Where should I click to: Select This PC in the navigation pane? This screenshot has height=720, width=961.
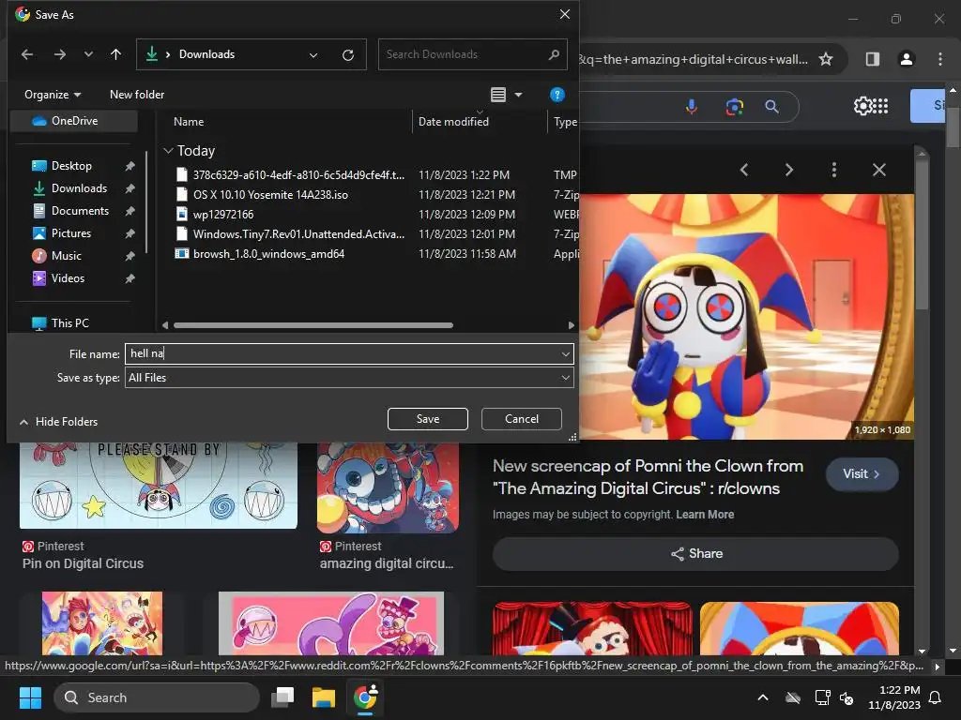[69, 323]
